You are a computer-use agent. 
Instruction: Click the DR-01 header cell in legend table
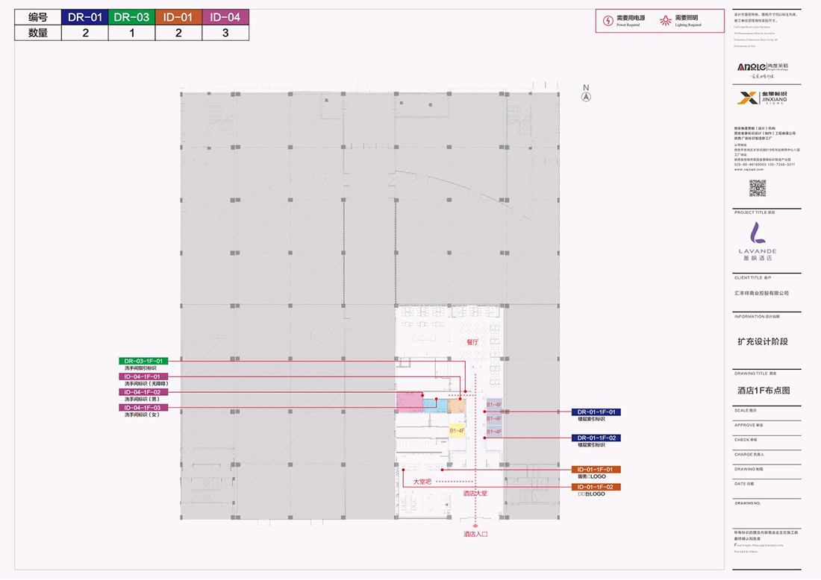click(x=84, y=17)
